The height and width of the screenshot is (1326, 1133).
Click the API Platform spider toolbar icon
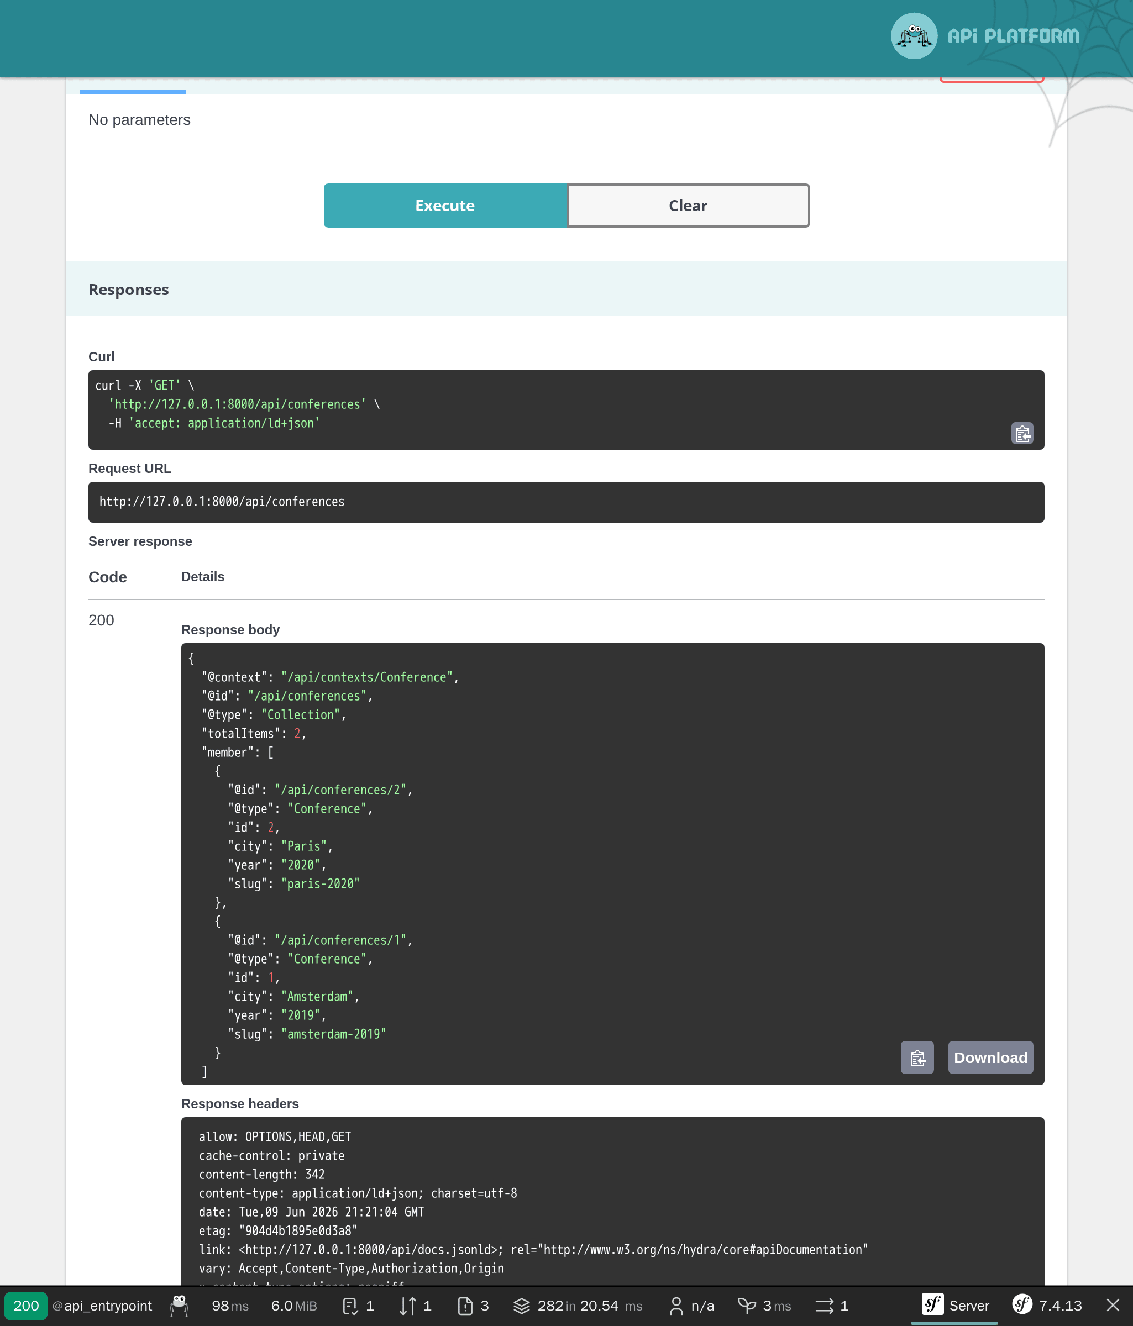[179, 1306]
